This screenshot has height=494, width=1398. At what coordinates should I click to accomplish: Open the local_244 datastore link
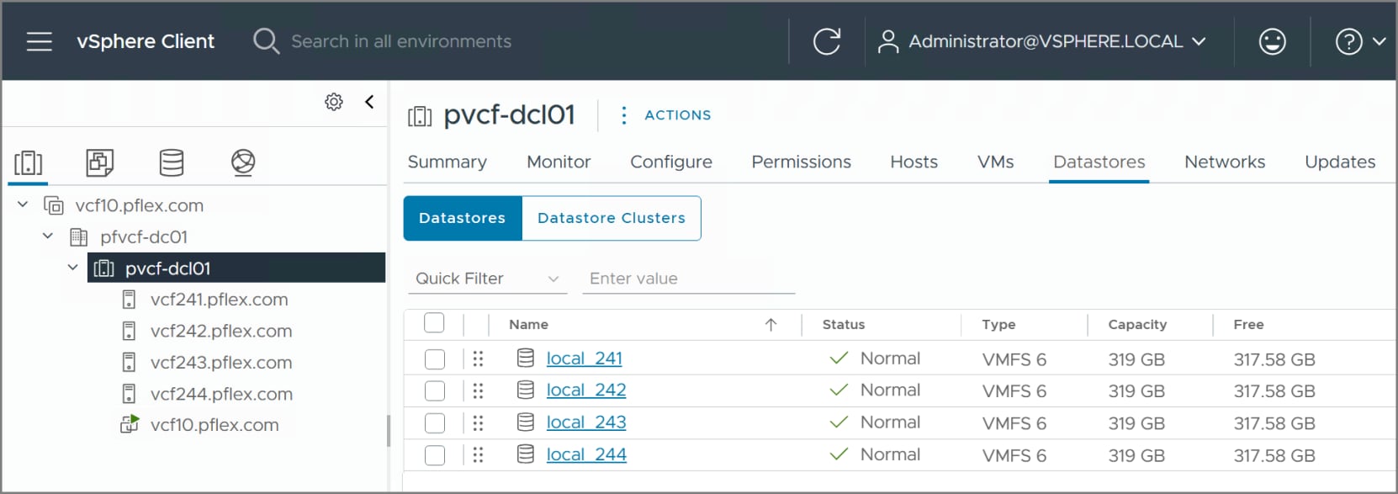[586, 454]
